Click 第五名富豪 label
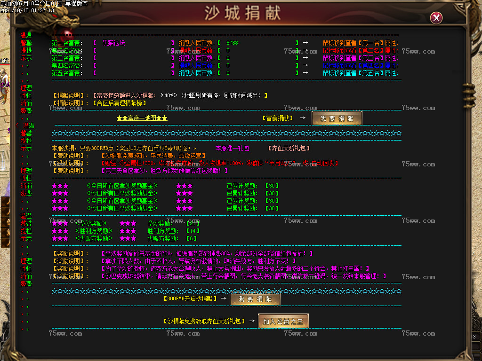 click(x=67, y=73)
